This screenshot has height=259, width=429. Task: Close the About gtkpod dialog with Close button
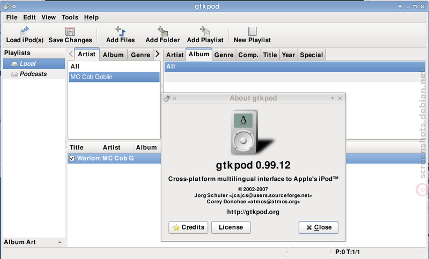coord(319,227)
